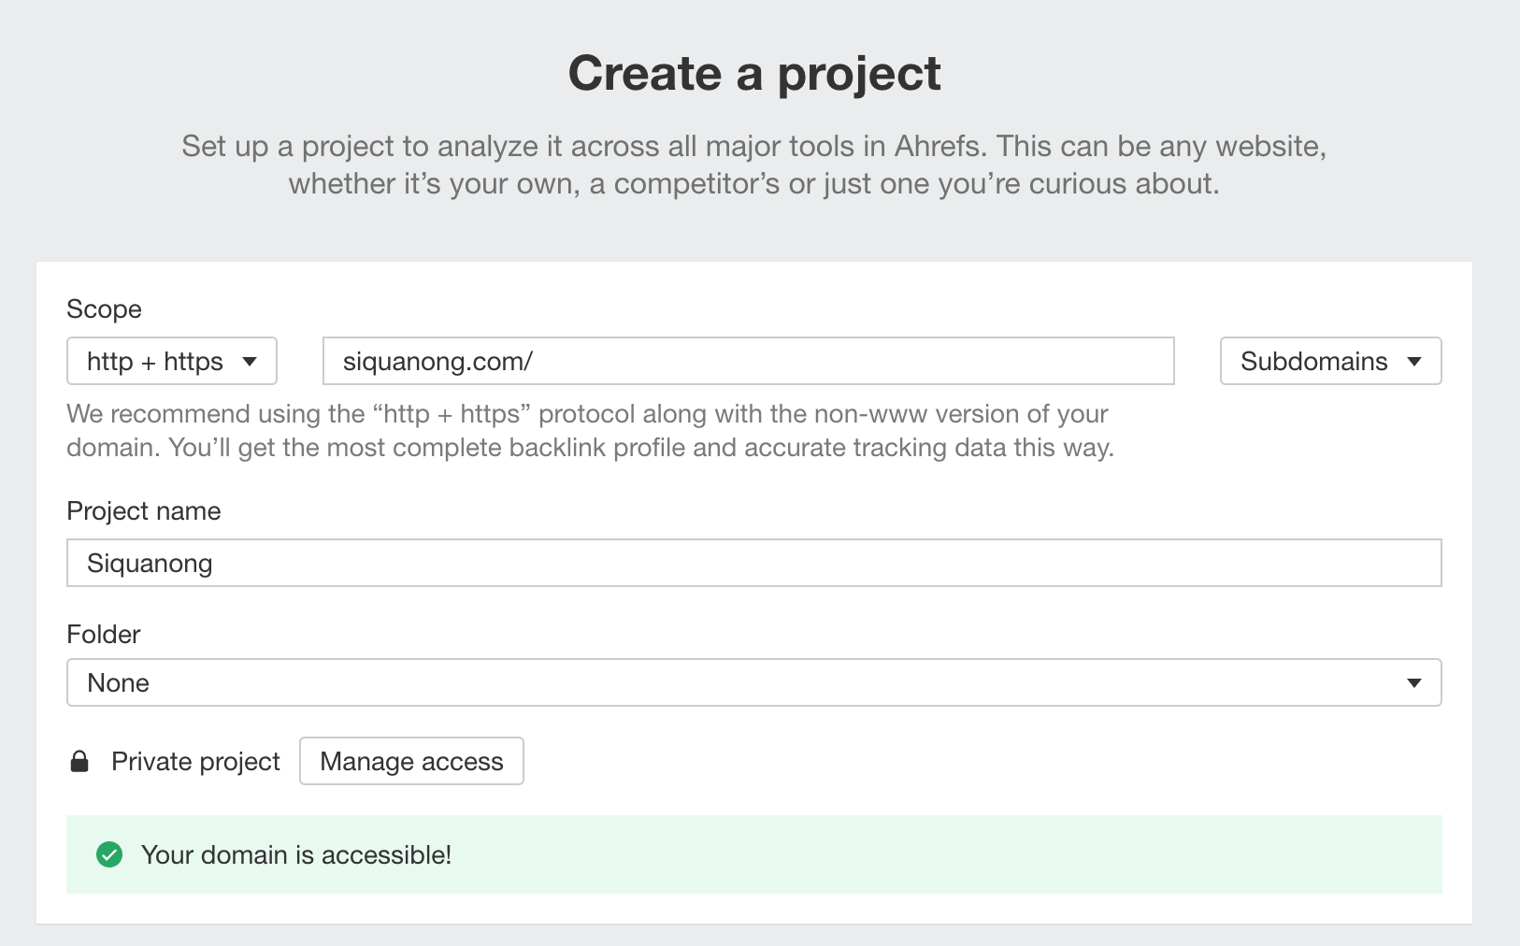
Task: Open the Subdomains scope dropdown
Action: pos(1329,361)
